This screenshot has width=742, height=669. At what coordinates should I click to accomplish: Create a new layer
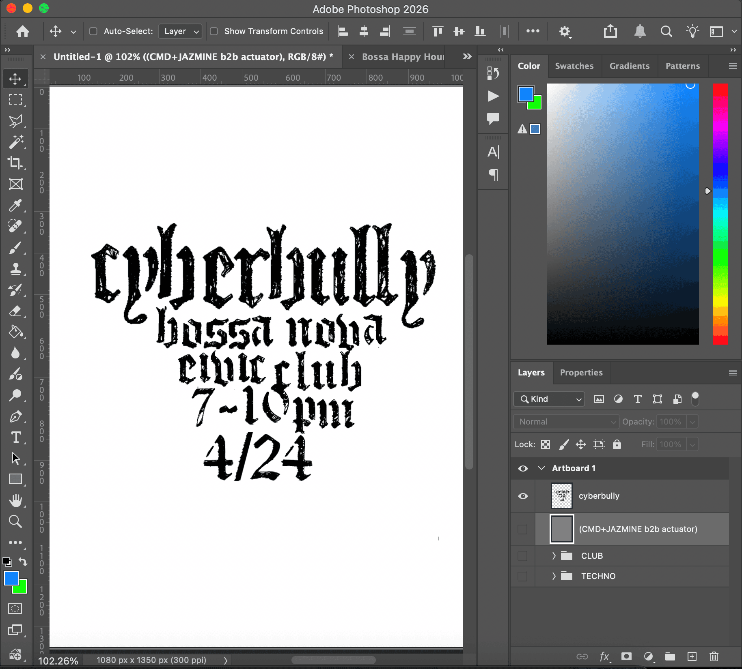[x=692, y=656]
